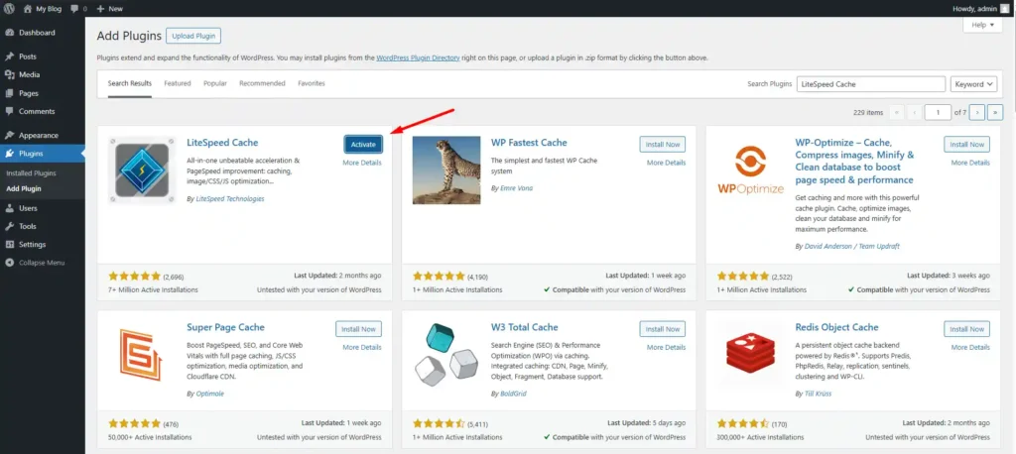This screenshot has width=1016, height=454.
Task: Click the Posts pushpin icon
Action: point(10,57)
